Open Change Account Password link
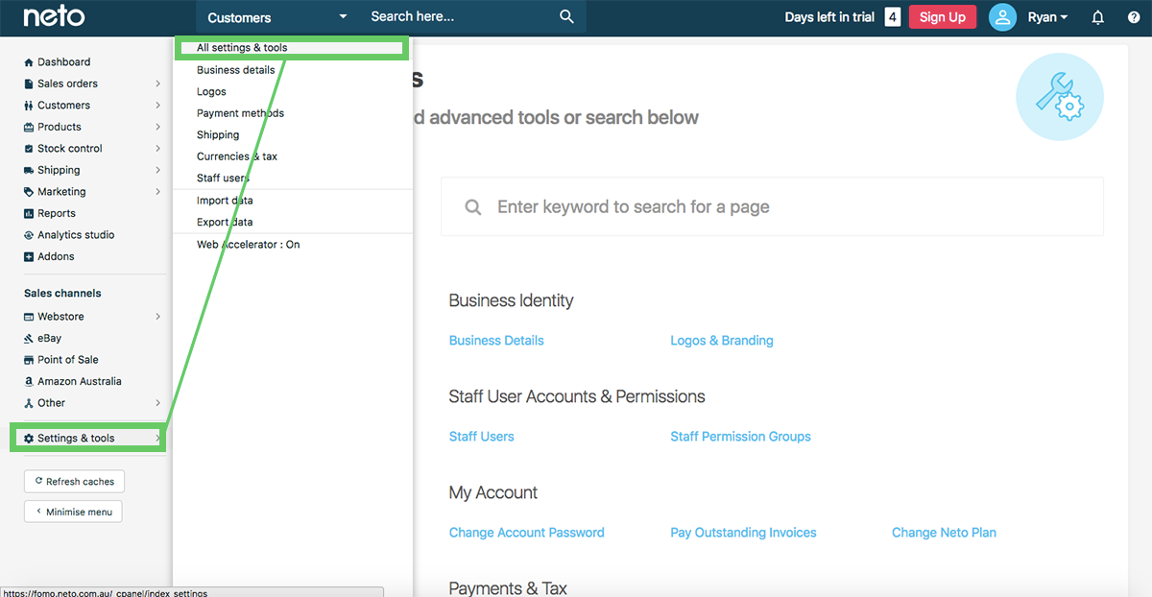The width and height of the screenshot is (1152, 597). pyautogui.click(x=527, y=533)
